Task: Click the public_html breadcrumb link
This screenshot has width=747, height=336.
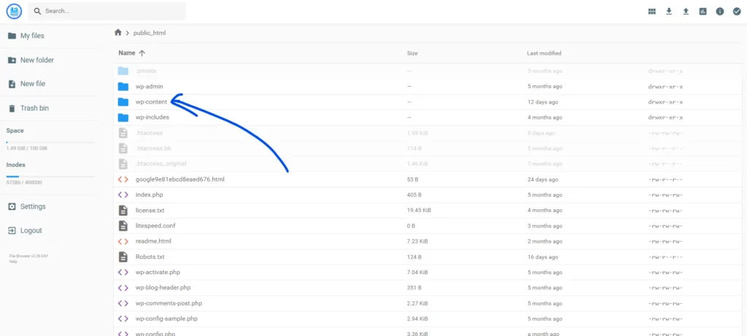Action: click(150, 33)
